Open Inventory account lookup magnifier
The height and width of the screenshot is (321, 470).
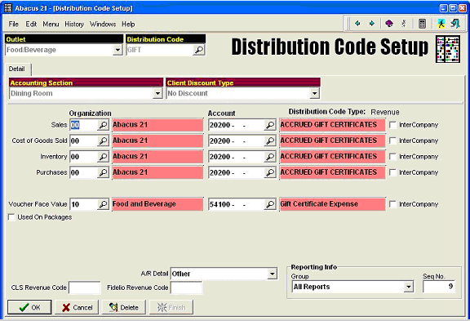270,157
